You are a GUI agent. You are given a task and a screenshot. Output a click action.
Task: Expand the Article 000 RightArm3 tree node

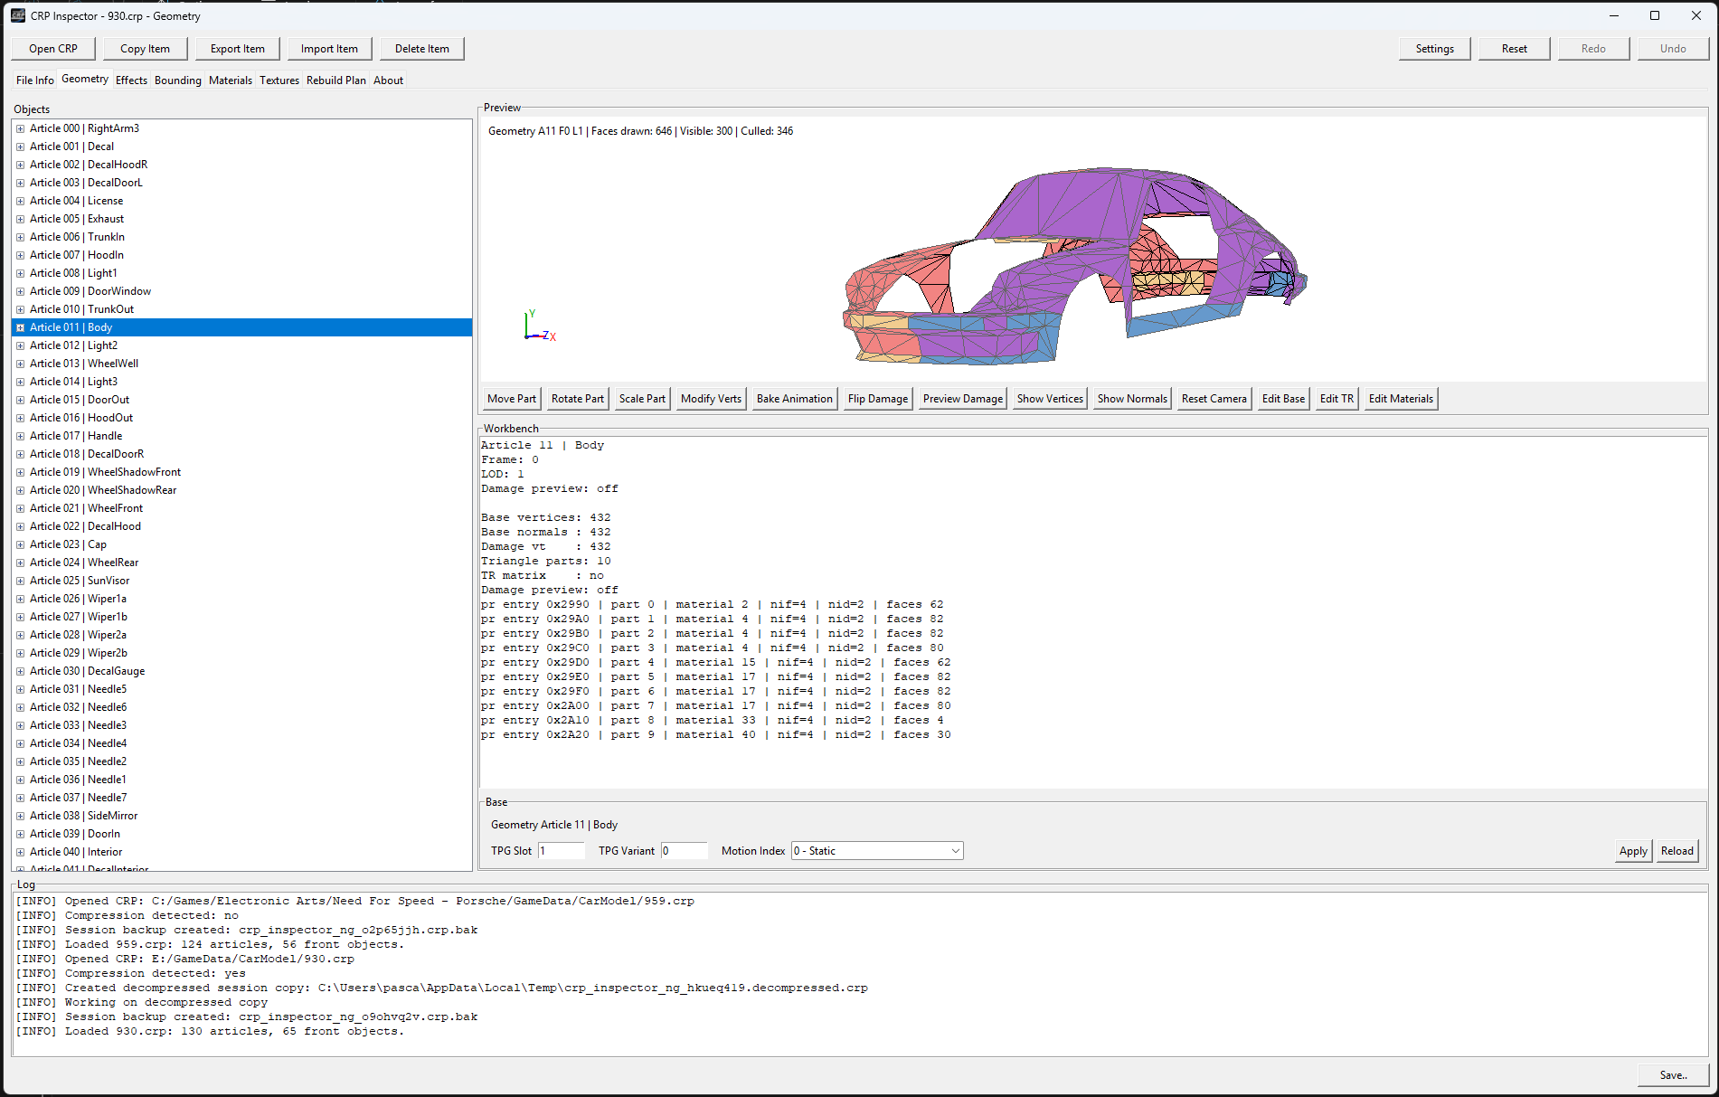click(20, 128)
